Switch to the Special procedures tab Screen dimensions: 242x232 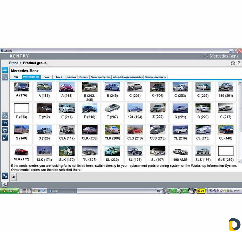tap(156, 77)
